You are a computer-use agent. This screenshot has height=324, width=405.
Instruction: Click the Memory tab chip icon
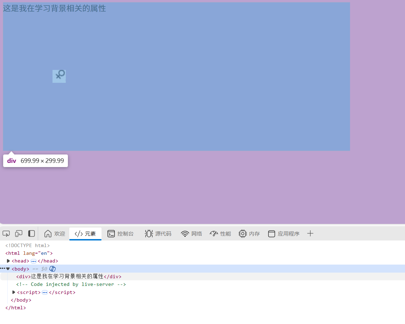(243, 234)
